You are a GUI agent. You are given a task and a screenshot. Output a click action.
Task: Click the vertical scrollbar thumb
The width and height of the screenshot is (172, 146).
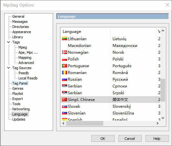[x=163, y=90]
